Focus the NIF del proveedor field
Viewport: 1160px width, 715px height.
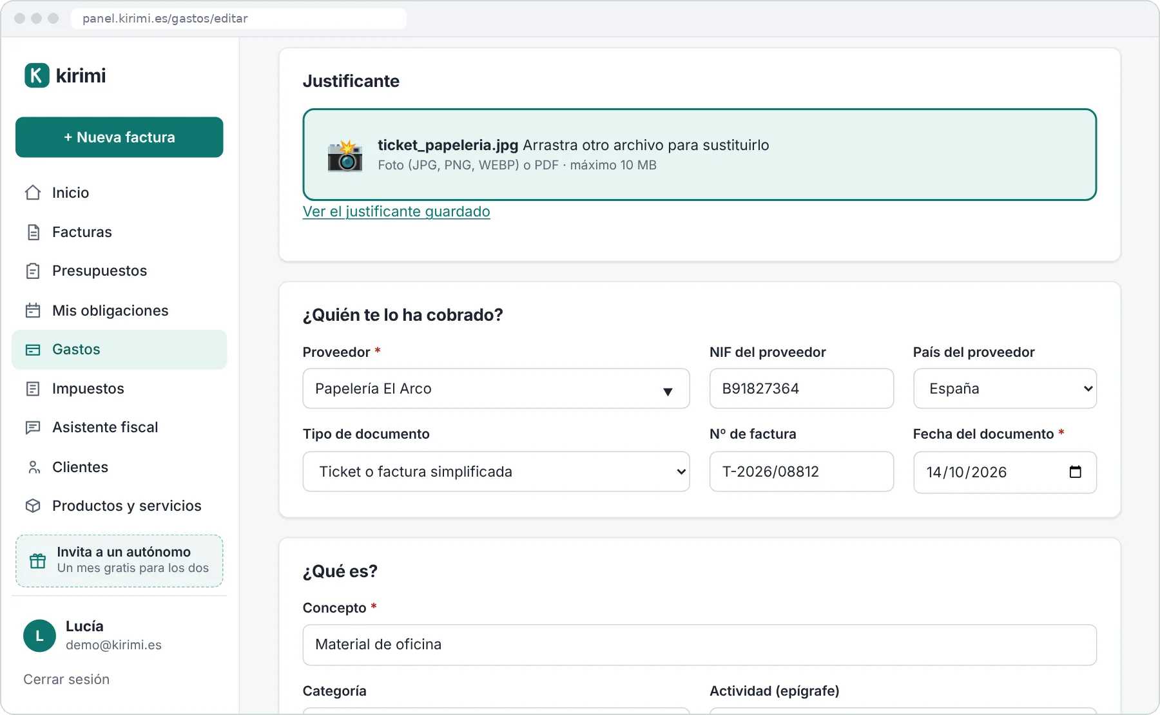coord(802,388)
